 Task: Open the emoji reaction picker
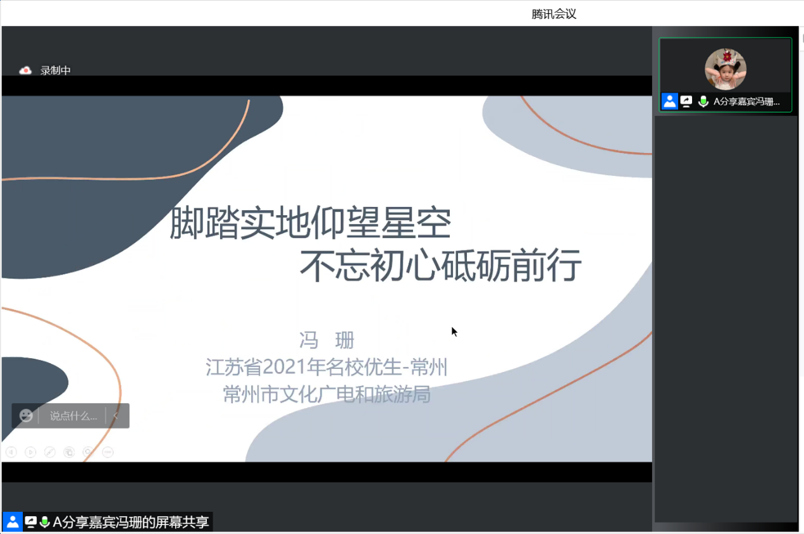tap(26, 416)
